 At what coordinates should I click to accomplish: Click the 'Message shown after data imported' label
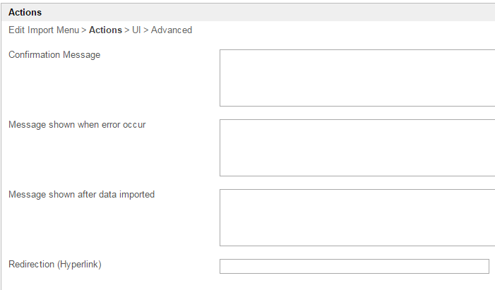(81, 195)
